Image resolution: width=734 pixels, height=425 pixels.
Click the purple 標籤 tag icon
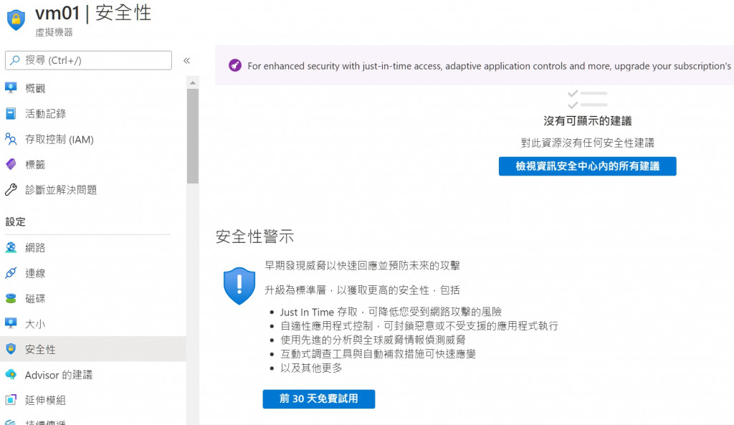[x=11, y=164]
